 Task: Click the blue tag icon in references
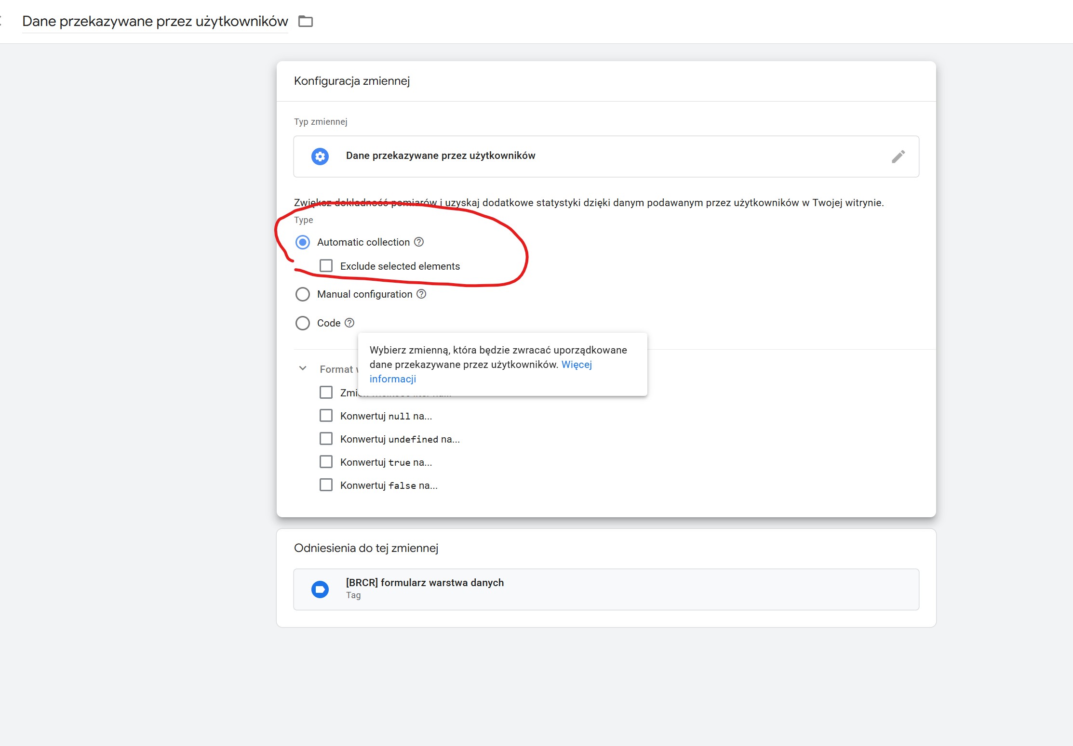[x=320, y=589]
